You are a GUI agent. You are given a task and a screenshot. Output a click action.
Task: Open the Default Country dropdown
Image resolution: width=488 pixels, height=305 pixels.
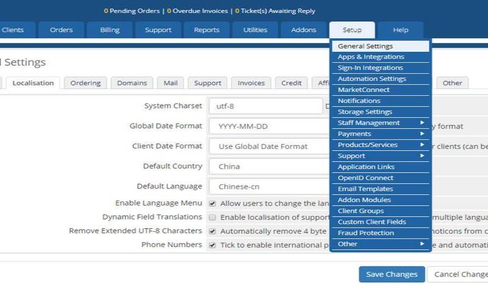(x=268, y=167)
